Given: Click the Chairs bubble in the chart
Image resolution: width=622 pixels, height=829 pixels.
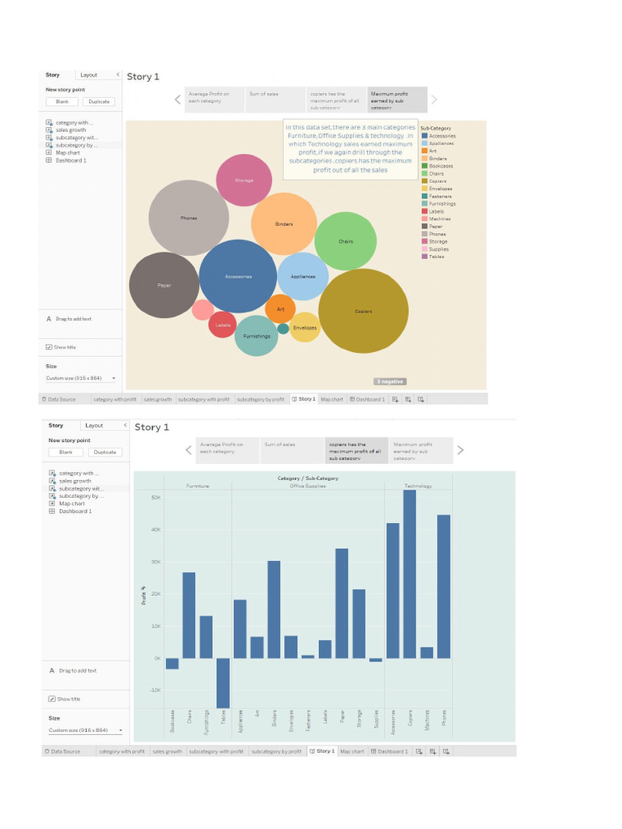Looking at the screenshot, I should (345, 241).
